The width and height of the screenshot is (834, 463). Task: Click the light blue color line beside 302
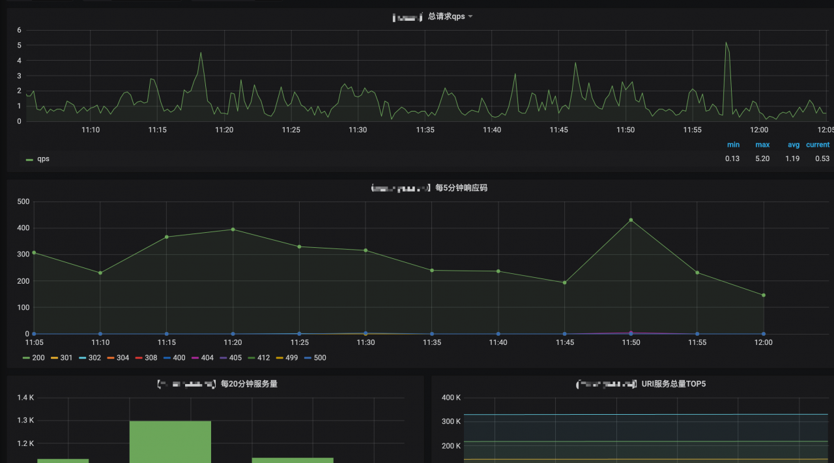coord(82,358)
